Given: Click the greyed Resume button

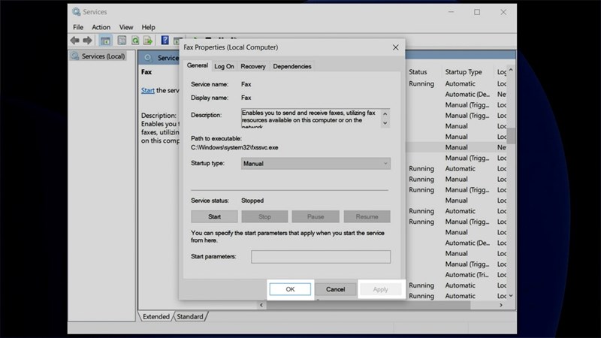Looking at the screenshot, I should click(367, 216).
